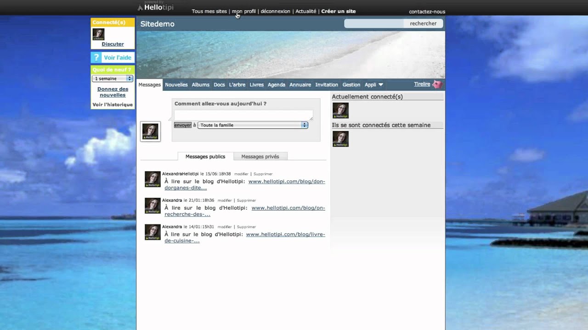588x330 pixels.
Task: Open the '1 semaine' period dropdown
Action: (x=113, y=79)
